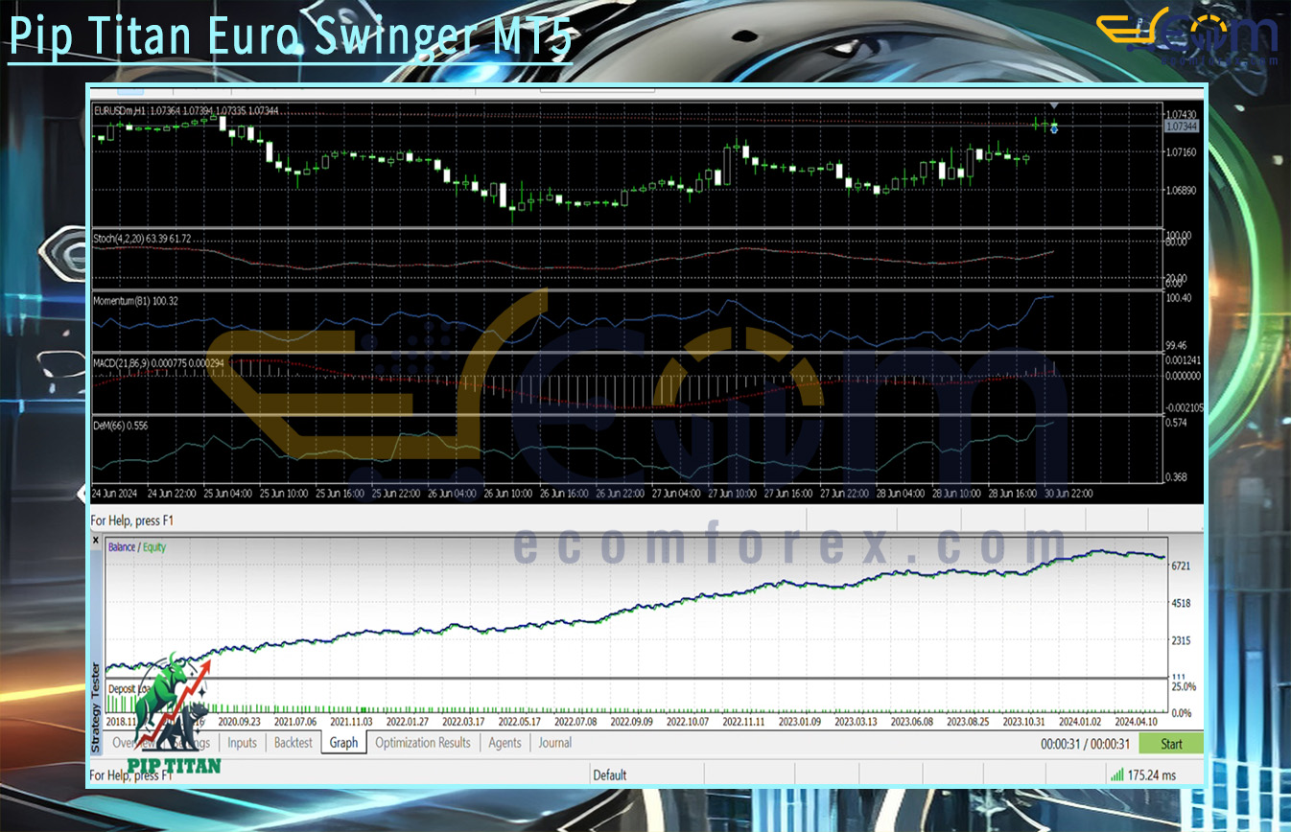Image resolution: width=1291 pixels, height=832 pixels.
Task: Open the Journal tab
Action: coord(554,743)
